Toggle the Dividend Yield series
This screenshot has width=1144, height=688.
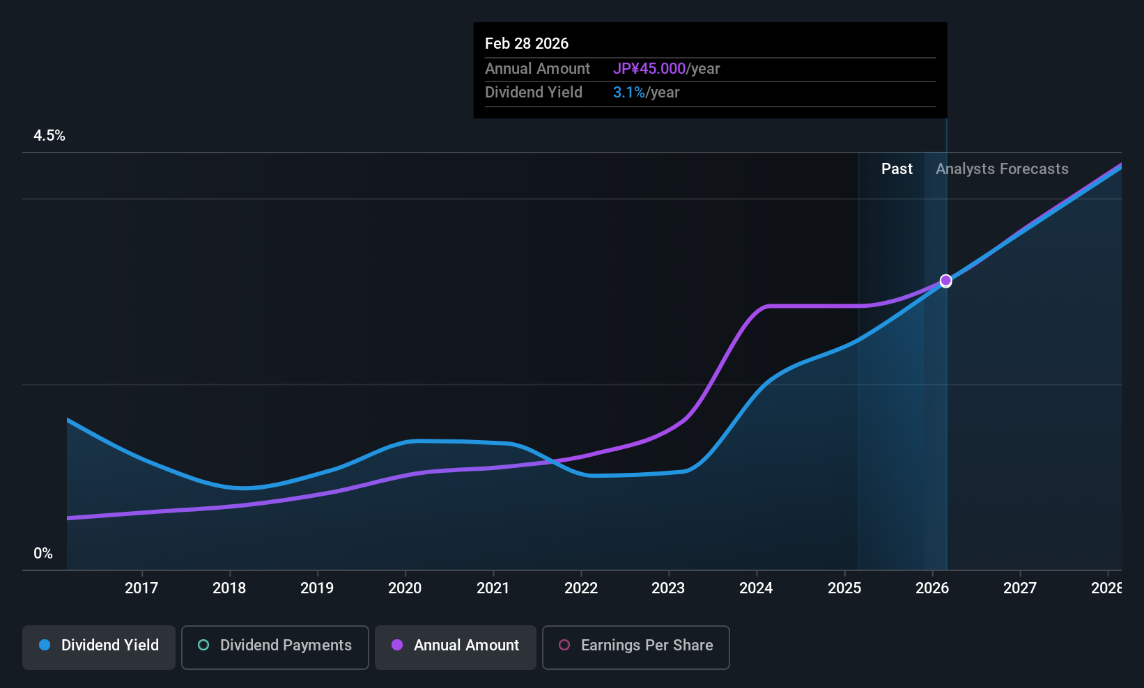[x=99, y=646]
